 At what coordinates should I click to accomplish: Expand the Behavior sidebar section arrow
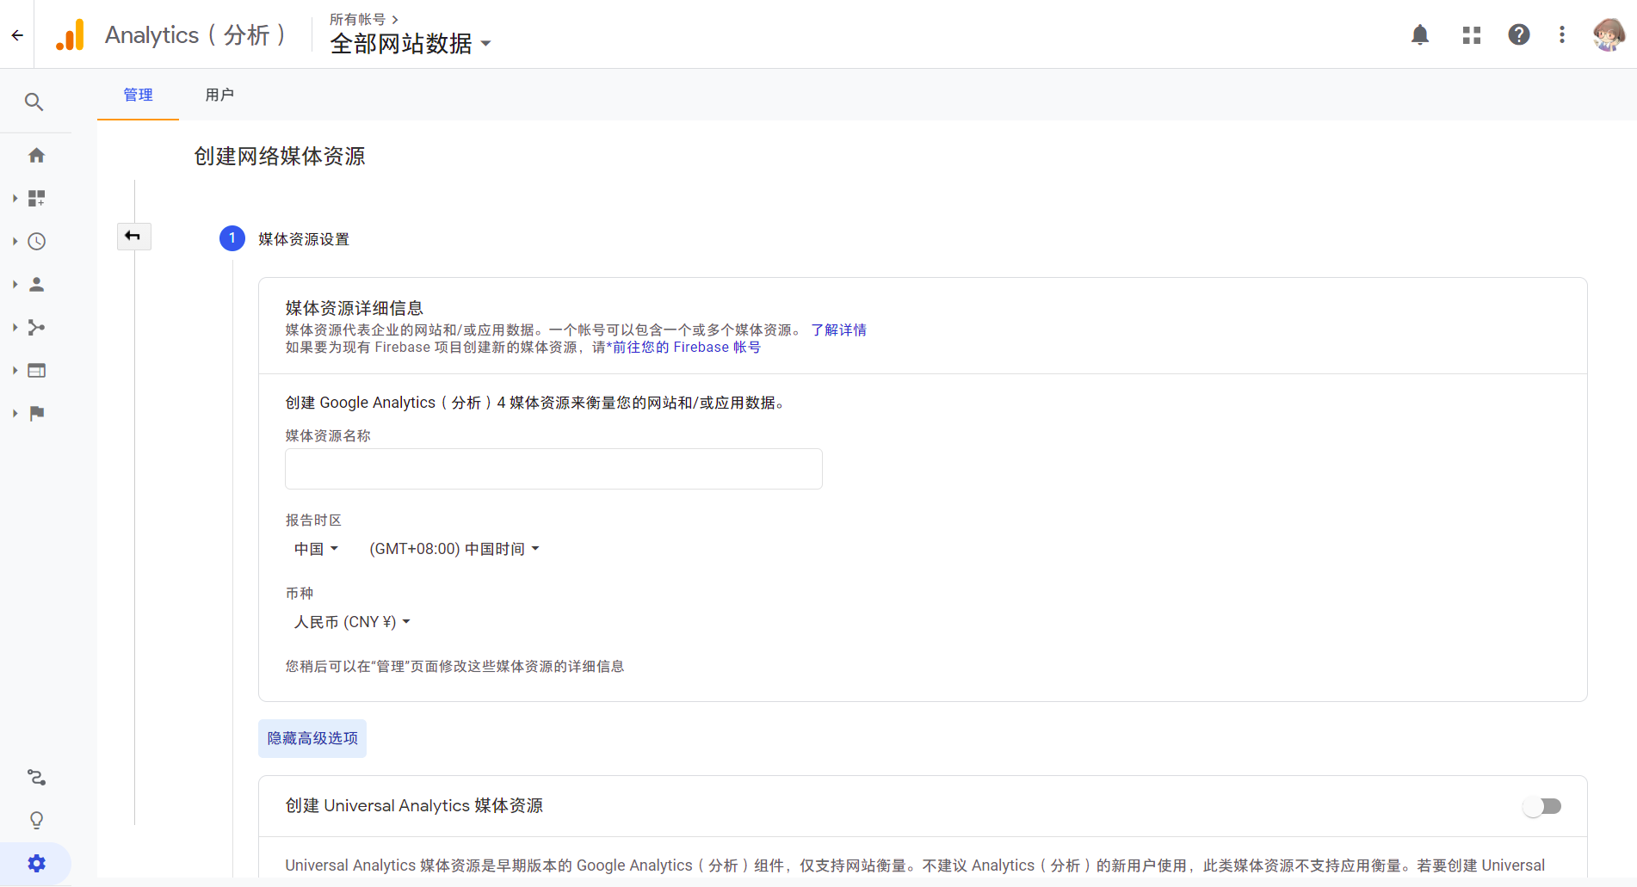15,370
